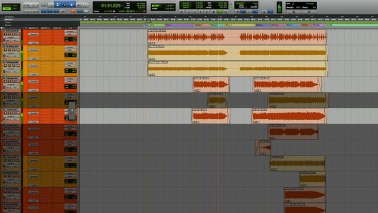Record-enable the fourth track
The height and width of the screenshot is (213, 378).
coord(5,82)
